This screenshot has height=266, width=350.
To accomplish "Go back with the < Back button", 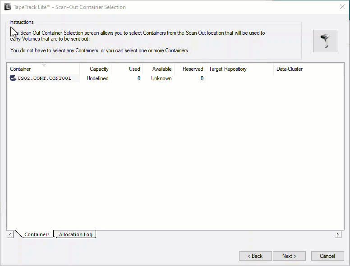I will [x=255, y=256].
